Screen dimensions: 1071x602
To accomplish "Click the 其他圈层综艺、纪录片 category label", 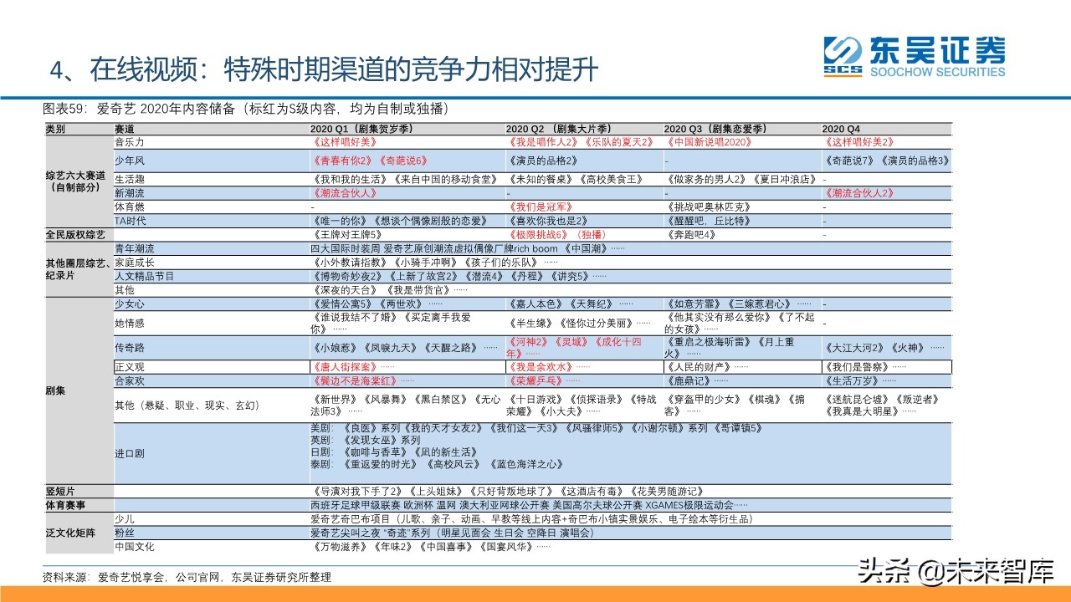I will (x=79, y=268).
